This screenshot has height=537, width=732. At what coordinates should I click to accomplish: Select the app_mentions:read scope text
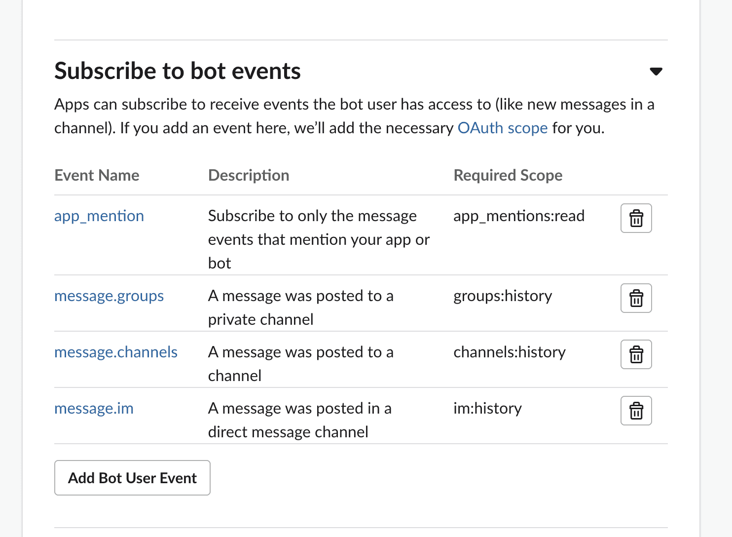(x=519, y=216)
